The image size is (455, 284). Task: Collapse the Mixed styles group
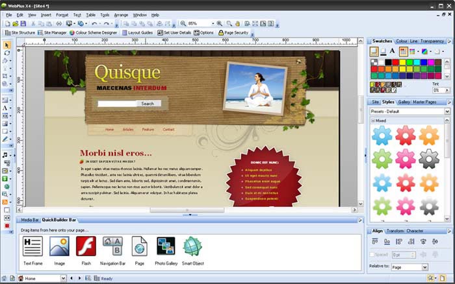coord(373,121)
